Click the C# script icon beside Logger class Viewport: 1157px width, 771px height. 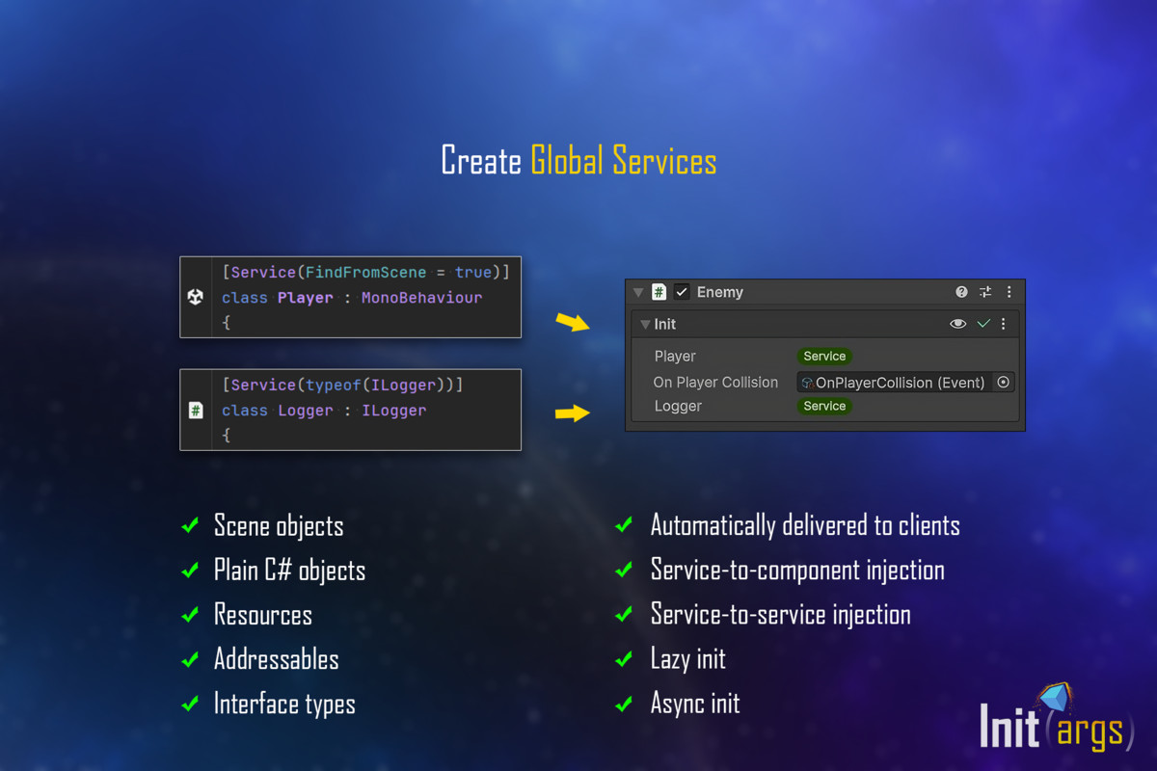coord(196,409)
